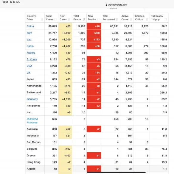Open the Spain details link
The width and height of the screenshot is (174, 174).
pos(30,46)
